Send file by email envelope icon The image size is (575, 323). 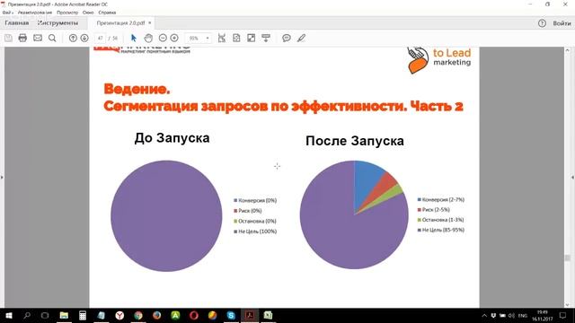click(38, 38)
